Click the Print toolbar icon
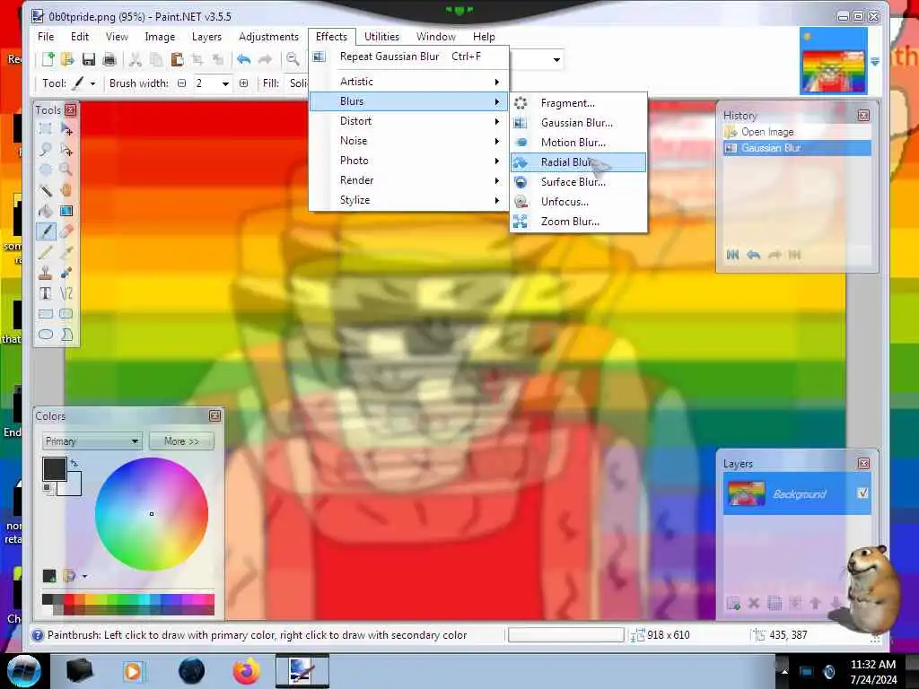This screenshot has width=919, height=689. tap(109, 59)
